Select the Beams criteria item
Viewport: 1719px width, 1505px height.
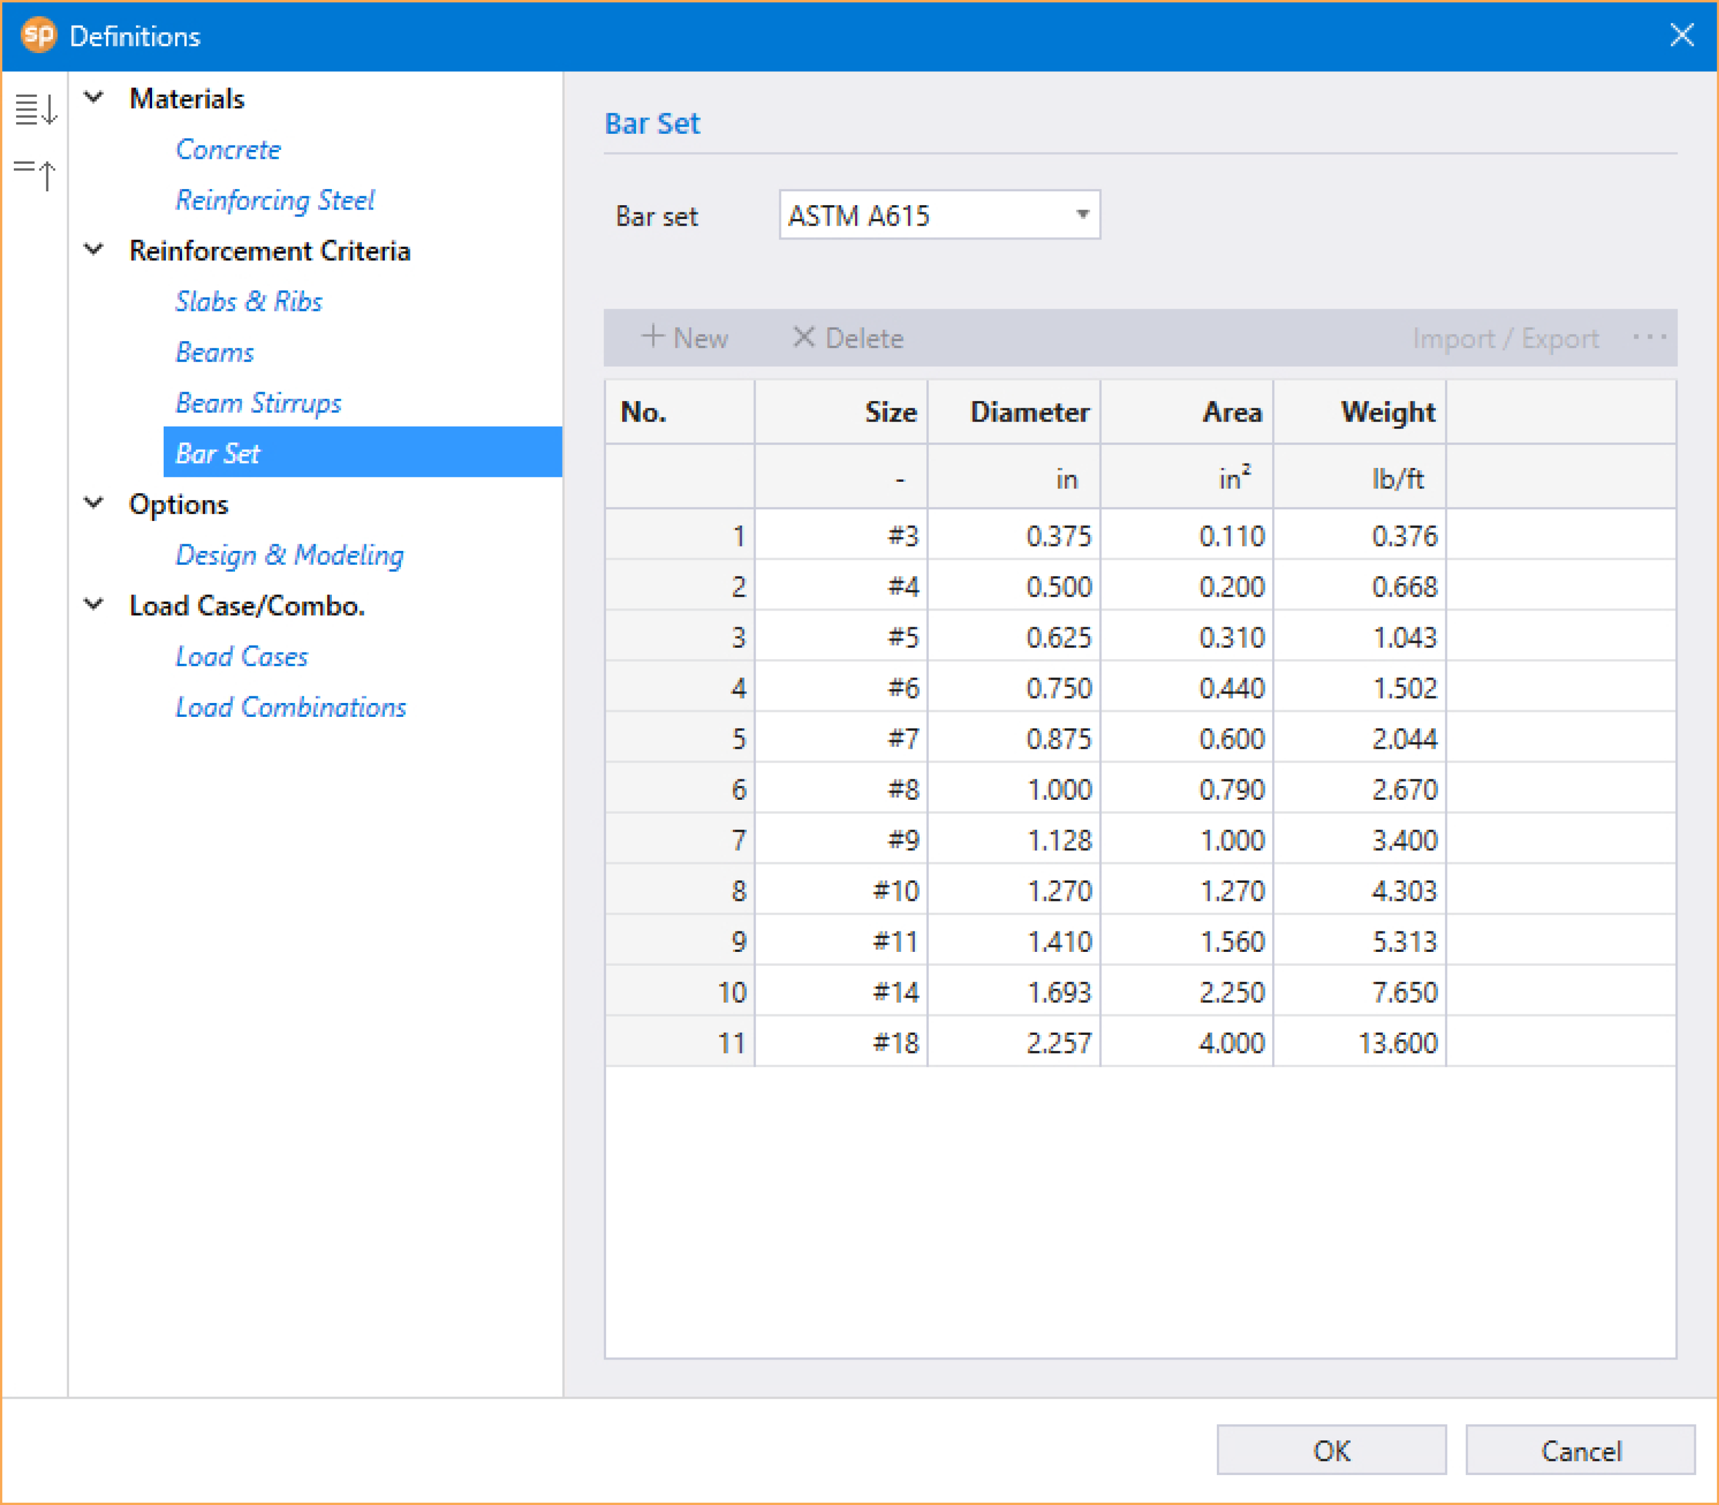pyautogui.click(x=215, y=352)
